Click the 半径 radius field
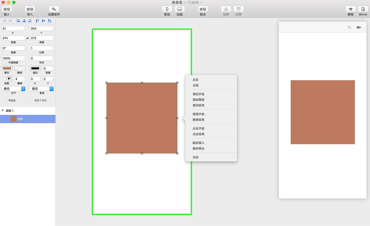 click(x=42, y=58)
